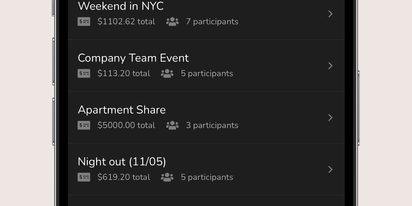Screen dimensions: 412x206
Task: Open Company Team Event via right chevron
Action: pyautogui.click(x=330, y=66)
